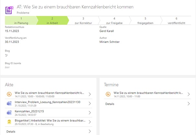Click timestamp 31.10.2023, 11:51:29
The width and height of the screenshot is (196, 135).
[26, 106]
